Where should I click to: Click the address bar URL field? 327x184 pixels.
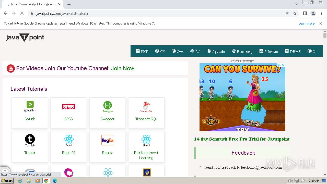coord(158,13)
